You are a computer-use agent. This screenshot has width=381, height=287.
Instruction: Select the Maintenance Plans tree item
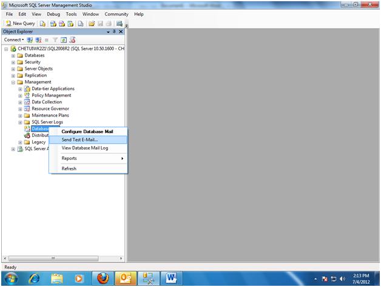tap(50, 116)
